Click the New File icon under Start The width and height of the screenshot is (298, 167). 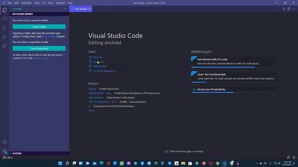click(x=90, y=57)
